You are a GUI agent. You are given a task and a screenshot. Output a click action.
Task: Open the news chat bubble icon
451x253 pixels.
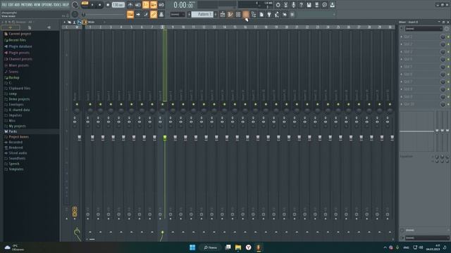[x=324, y=5]
